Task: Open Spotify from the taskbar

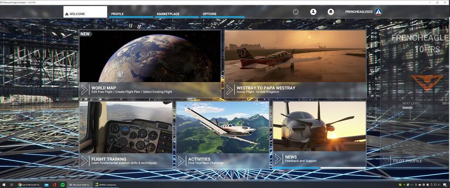Action: pyautogui.click(x=63, y=185)
